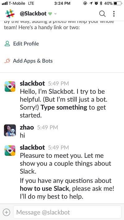Image resolution: width=124 pixels, height=220 pixels.
Task: Tap the zhao username
Action: 27,127
